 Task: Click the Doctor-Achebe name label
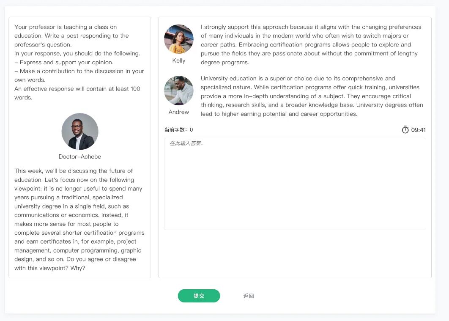pos(80,156)
